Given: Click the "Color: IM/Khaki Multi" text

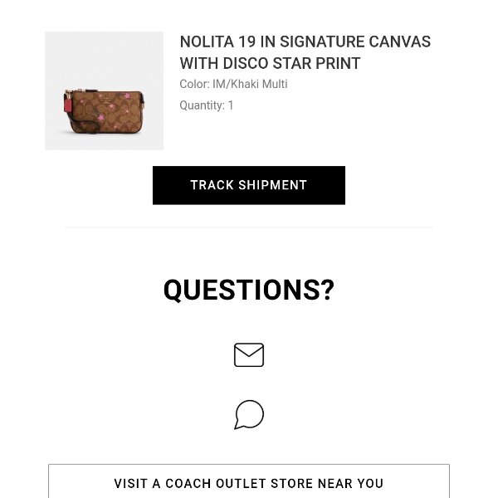Looking at the screenshot, I should [233, 85].
